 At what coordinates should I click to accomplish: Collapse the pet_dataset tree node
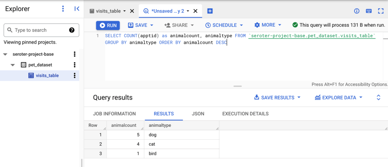coord(13,65)
